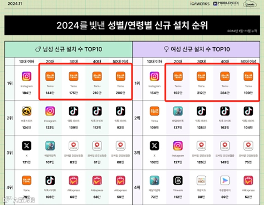Viewport: 264px width, 205px height.
Task: Click the Instagram icon above 127만
Action: [178, 146]
